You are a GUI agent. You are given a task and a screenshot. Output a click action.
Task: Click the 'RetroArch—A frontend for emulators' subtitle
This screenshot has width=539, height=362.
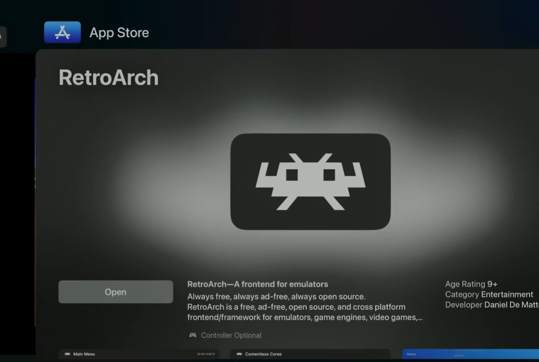coord(258,284)
